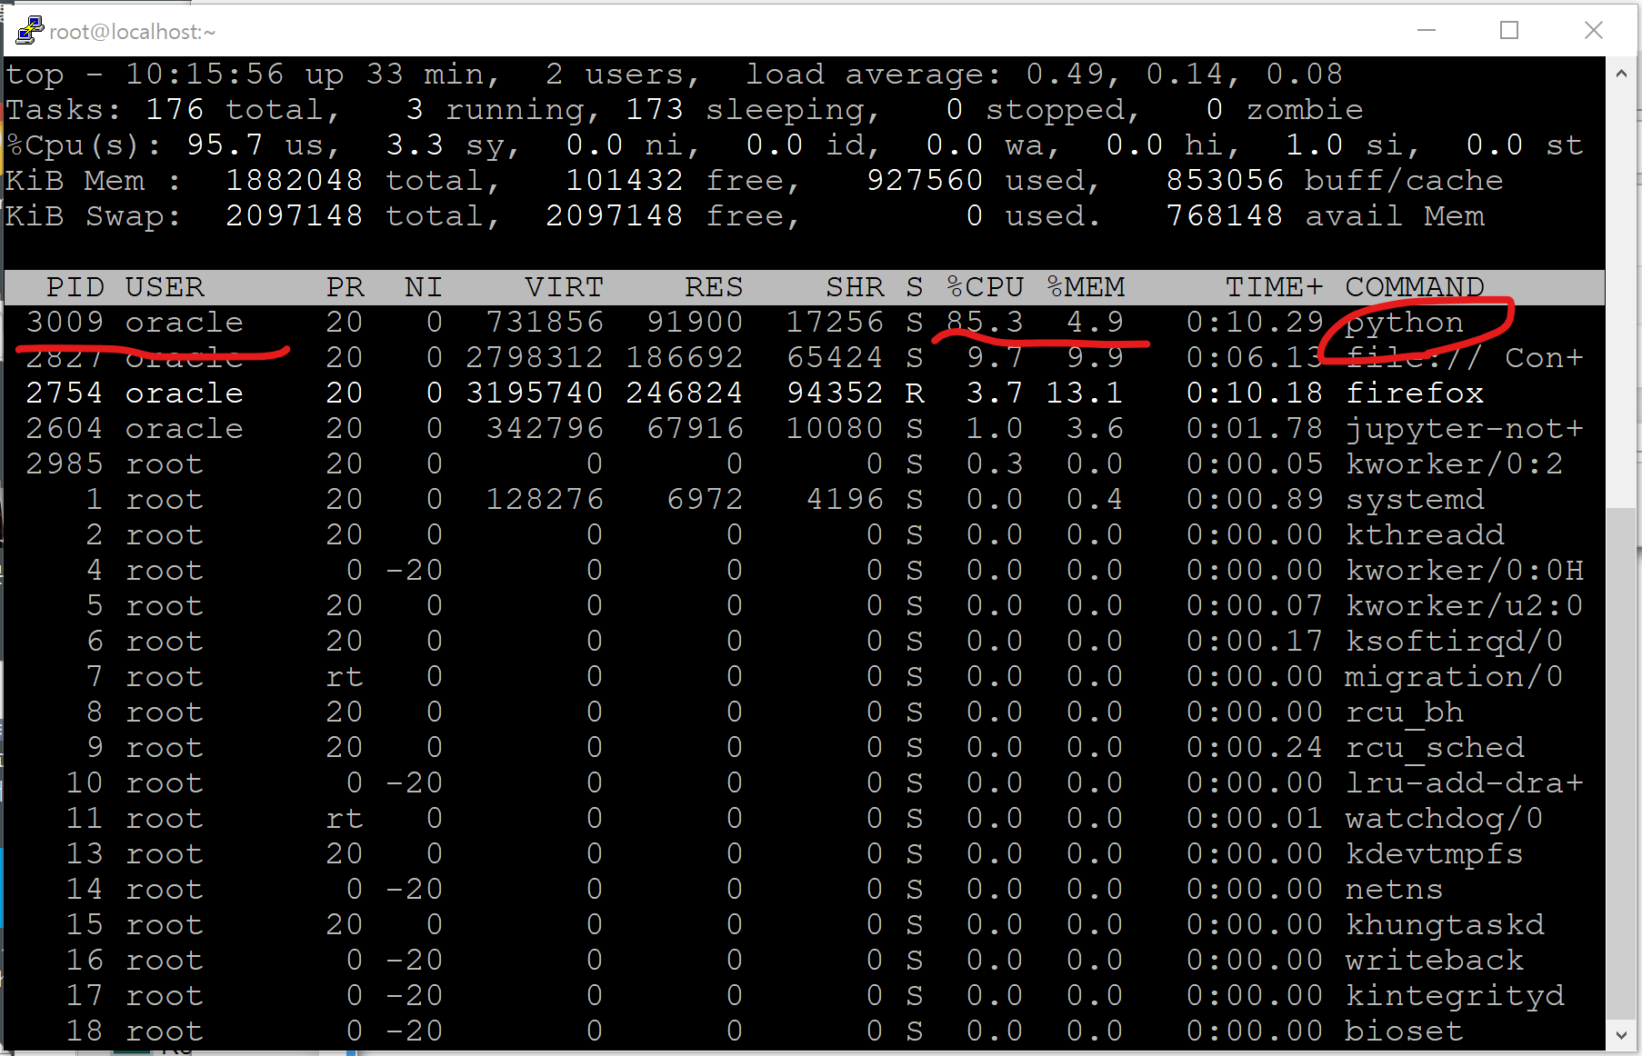Click the ksoftirqd/0 command entry
This screenshot has width=1642, height=1056.
point(1455,641)
